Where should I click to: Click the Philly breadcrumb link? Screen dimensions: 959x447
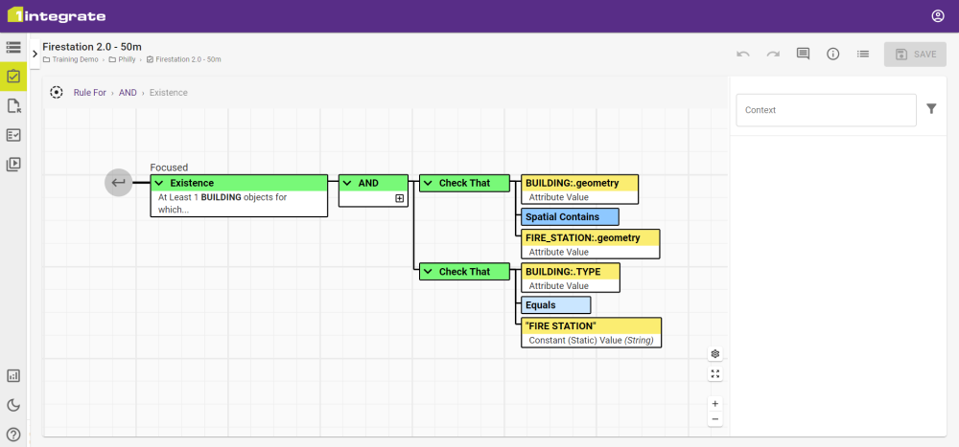coord(126,59)
